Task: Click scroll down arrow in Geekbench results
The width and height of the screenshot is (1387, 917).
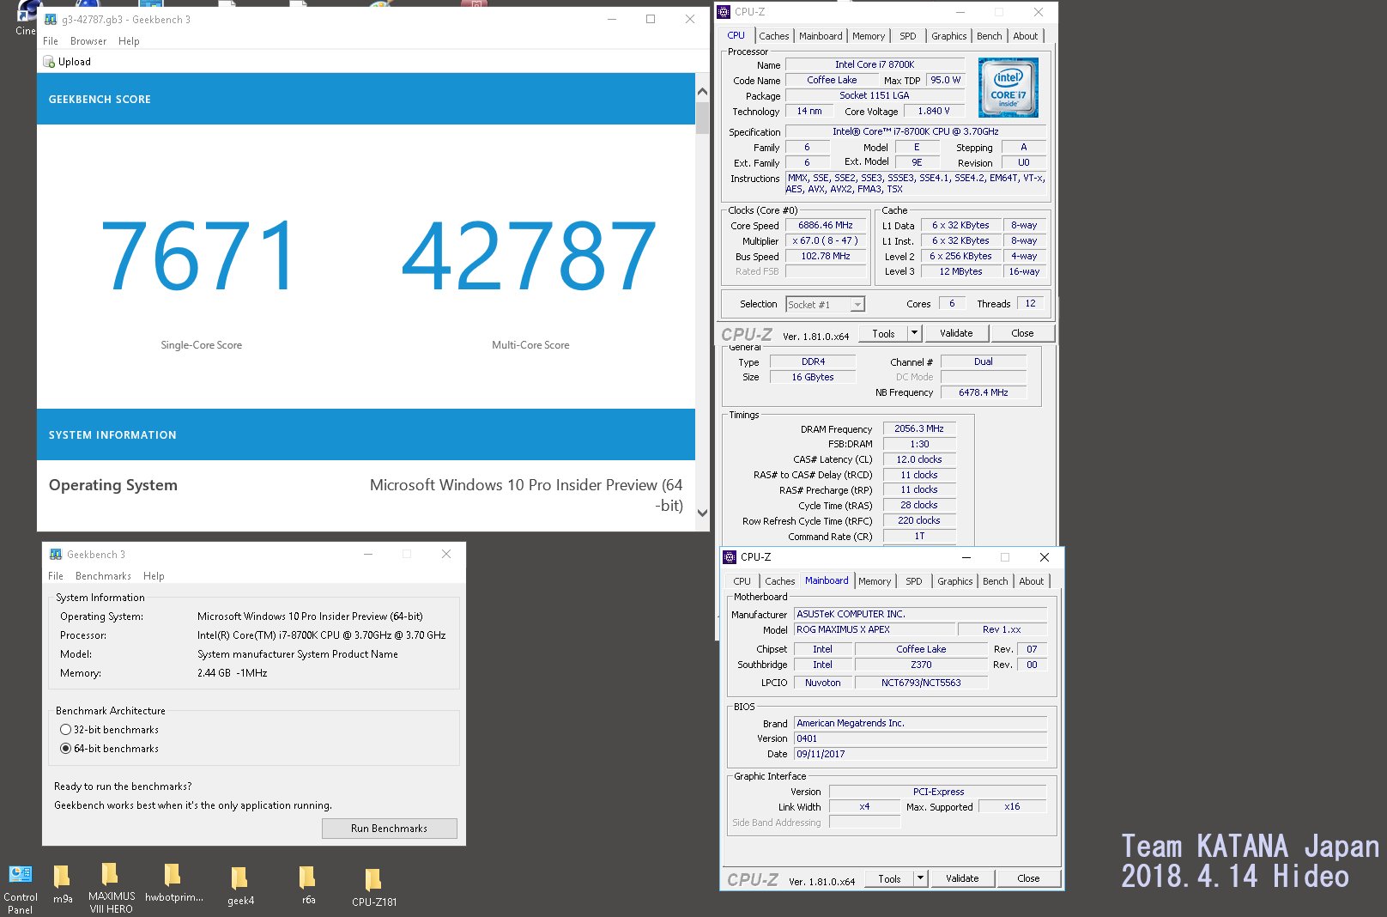Action: point(702,513)
